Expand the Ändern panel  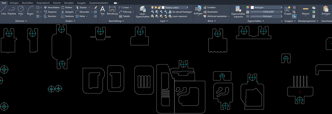pyautogui.click(x=70, y=21)
